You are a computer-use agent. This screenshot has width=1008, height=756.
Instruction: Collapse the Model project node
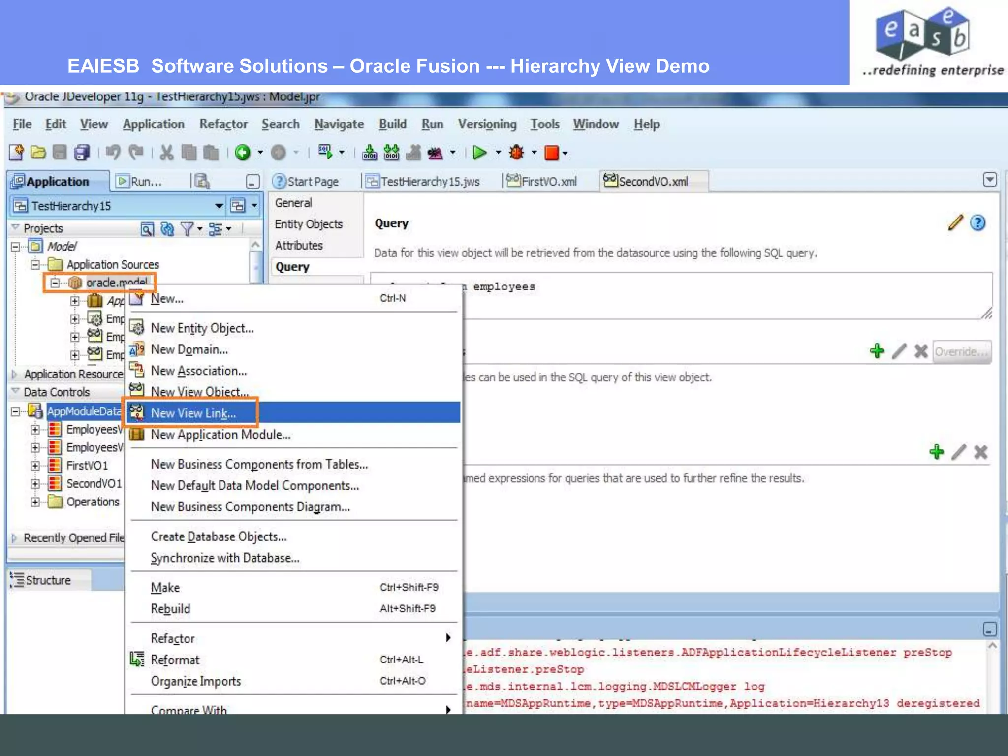tap(16, 247)
